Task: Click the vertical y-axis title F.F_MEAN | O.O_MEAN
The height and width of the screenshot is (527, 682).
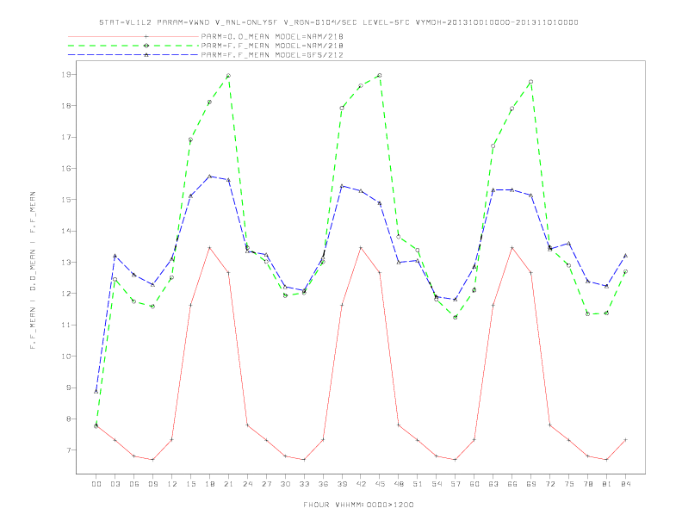Action: pos(33,270)
